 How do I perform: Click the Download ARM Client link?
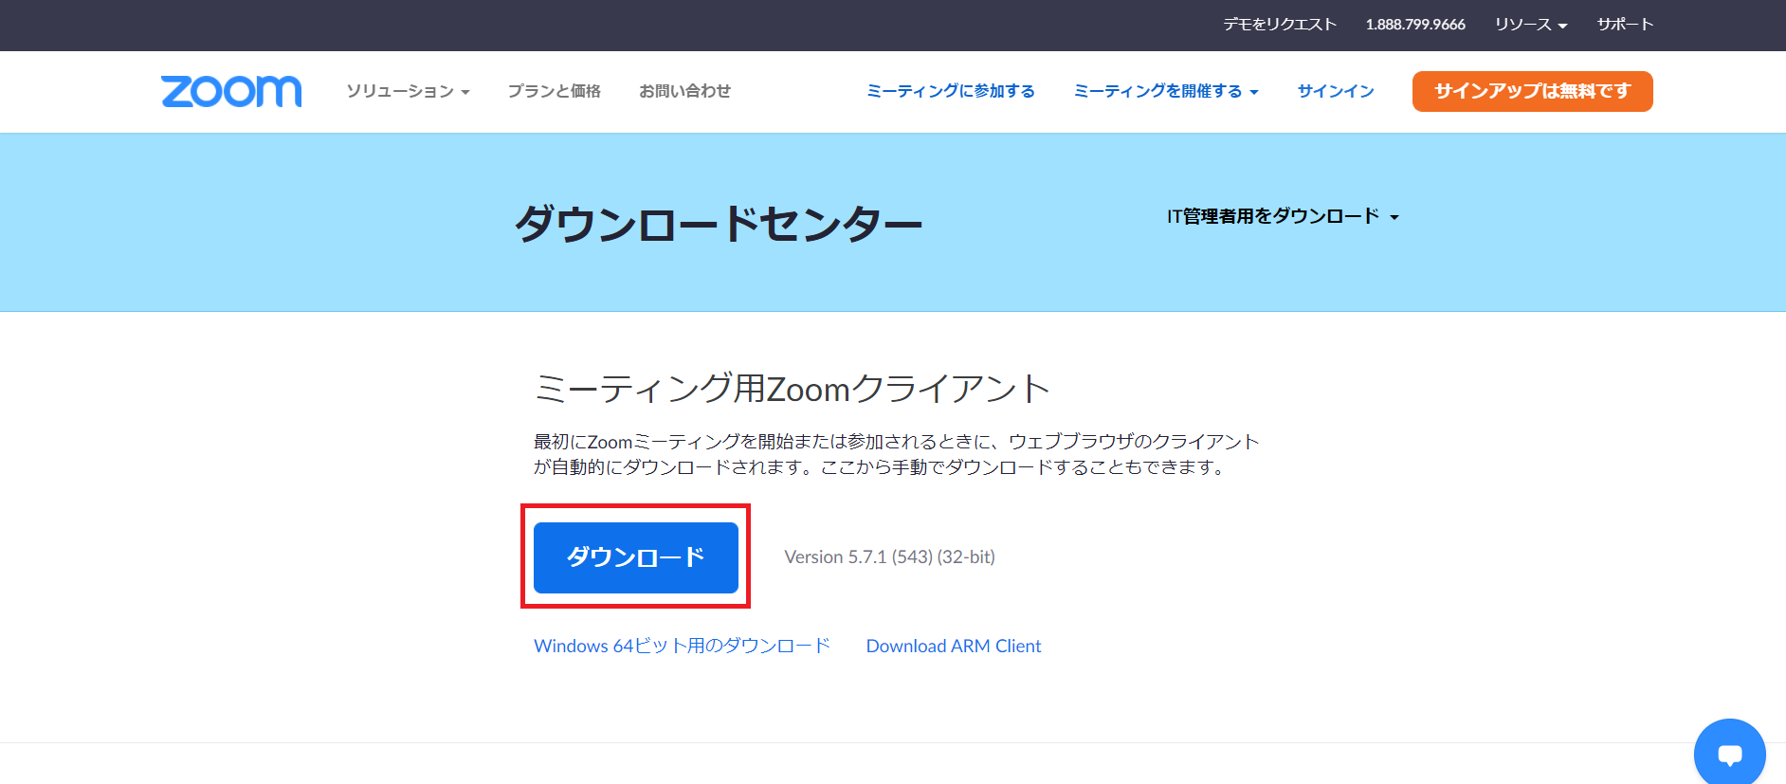click(953, 646)
